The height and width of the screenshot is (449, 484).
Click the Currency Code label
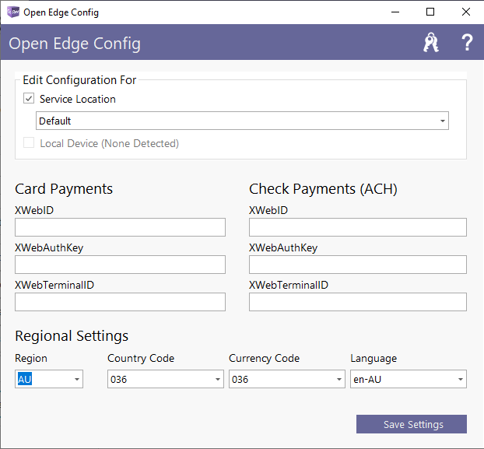(264, 358)
